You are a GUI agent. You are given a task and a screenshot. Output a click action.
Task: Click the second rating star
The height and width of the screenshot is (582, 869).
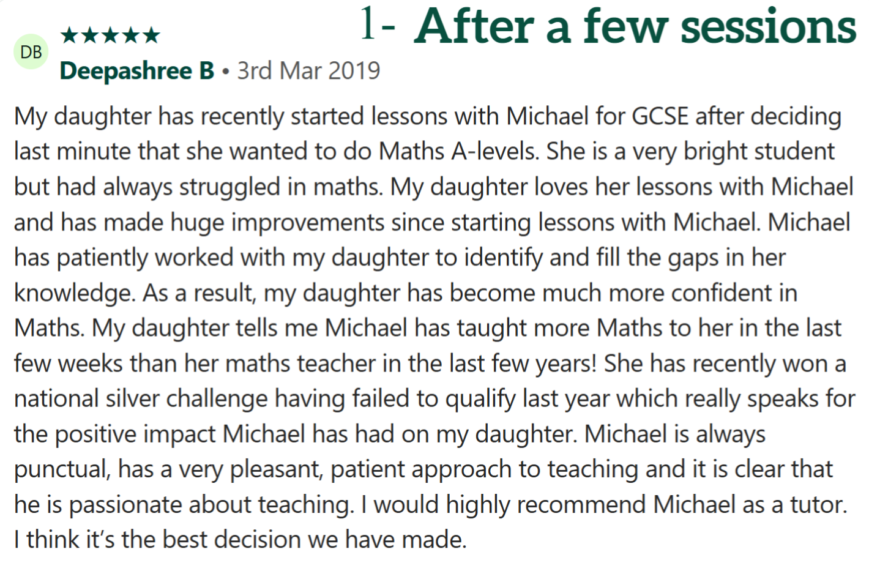[90, 35]
